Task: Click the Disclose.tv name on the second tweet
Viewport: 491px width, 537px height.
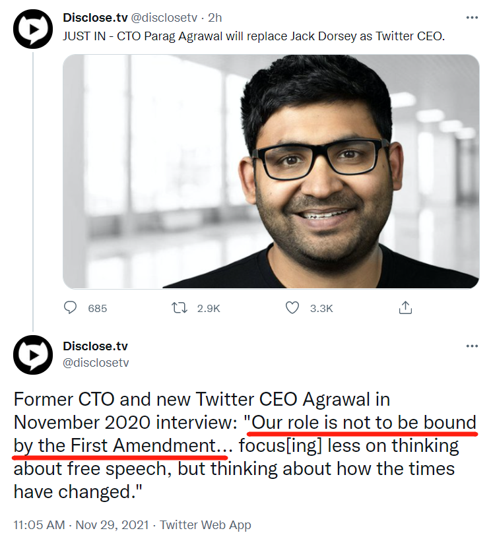Action: [x=95, y=346]
